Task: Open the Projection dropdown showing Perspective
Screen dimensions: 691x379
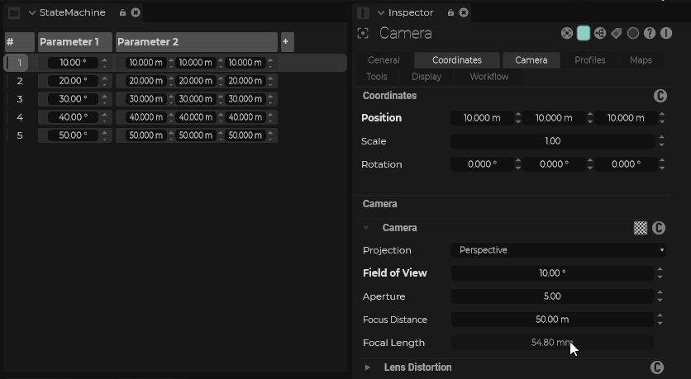Action: (559, 250)
